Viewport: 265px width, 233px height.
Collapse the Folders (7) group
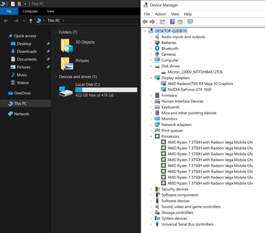pos(56,32)
